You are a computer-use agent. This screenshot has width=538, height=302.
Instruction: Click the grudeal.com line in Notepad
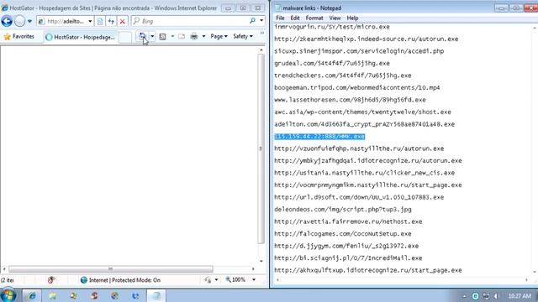tap(332, 64)
